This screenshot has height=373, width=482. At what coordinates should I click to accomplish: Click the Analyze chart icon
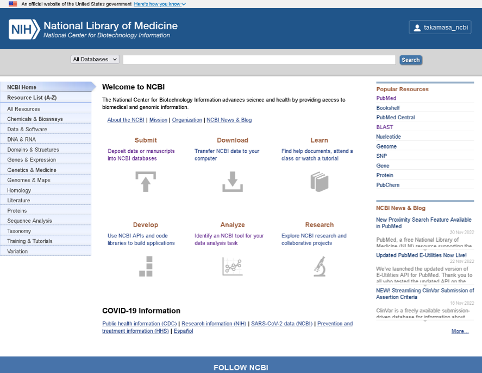[233, 266]
